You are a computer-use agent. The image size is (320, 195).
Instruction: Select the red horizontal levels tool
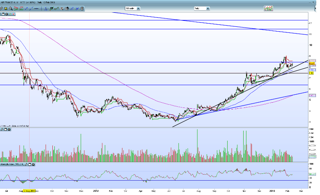21,8
